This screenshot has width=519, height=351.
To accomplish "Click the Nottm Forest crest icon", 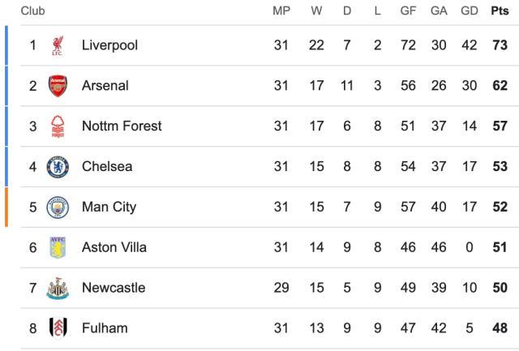I will (x=58, y=126).
